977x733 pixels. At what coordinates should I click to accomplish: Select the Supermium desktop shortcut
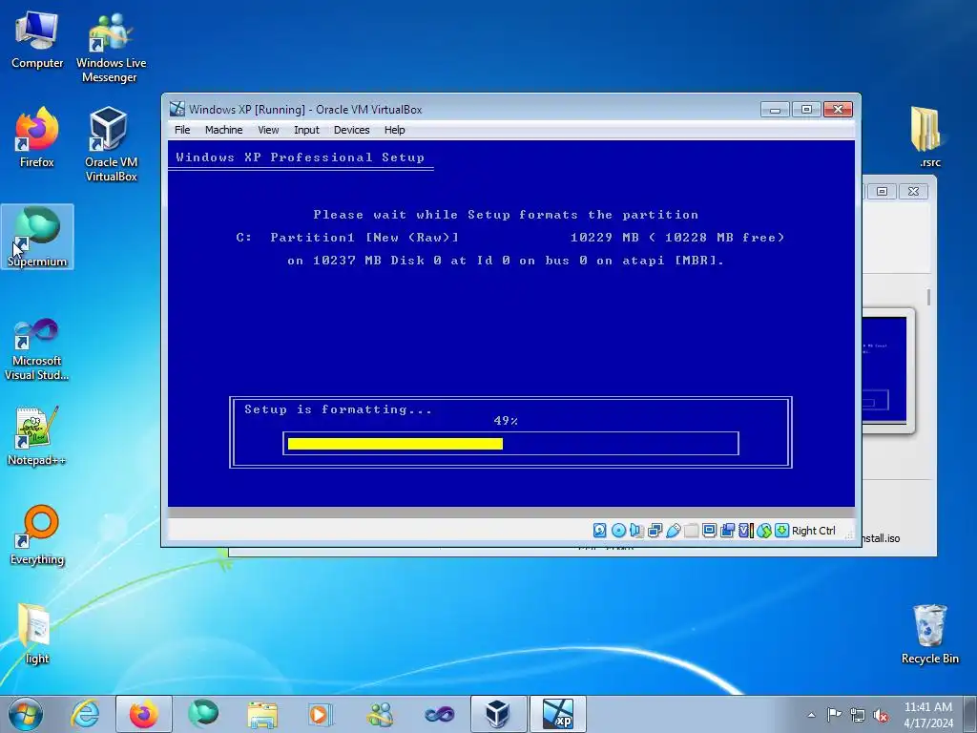click(37, 237)
